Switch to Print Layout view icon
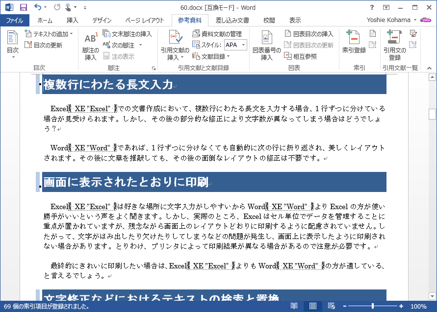Image resolution: width=437 pixels, height=312 pixels. (313, 306)
